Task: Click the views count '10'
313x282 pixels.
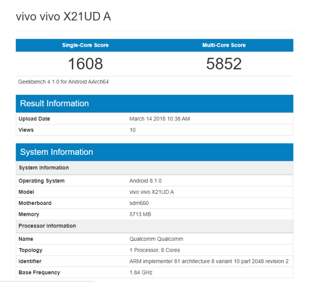Action: point(132,130)
